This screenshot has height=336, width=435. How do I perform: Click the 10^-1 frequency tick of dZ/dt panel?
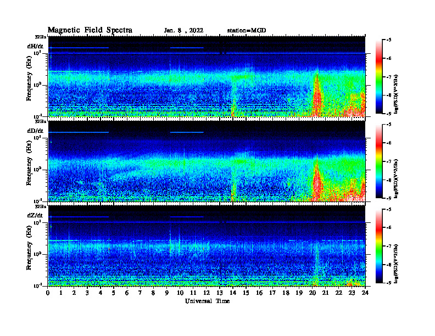[37, 285]
